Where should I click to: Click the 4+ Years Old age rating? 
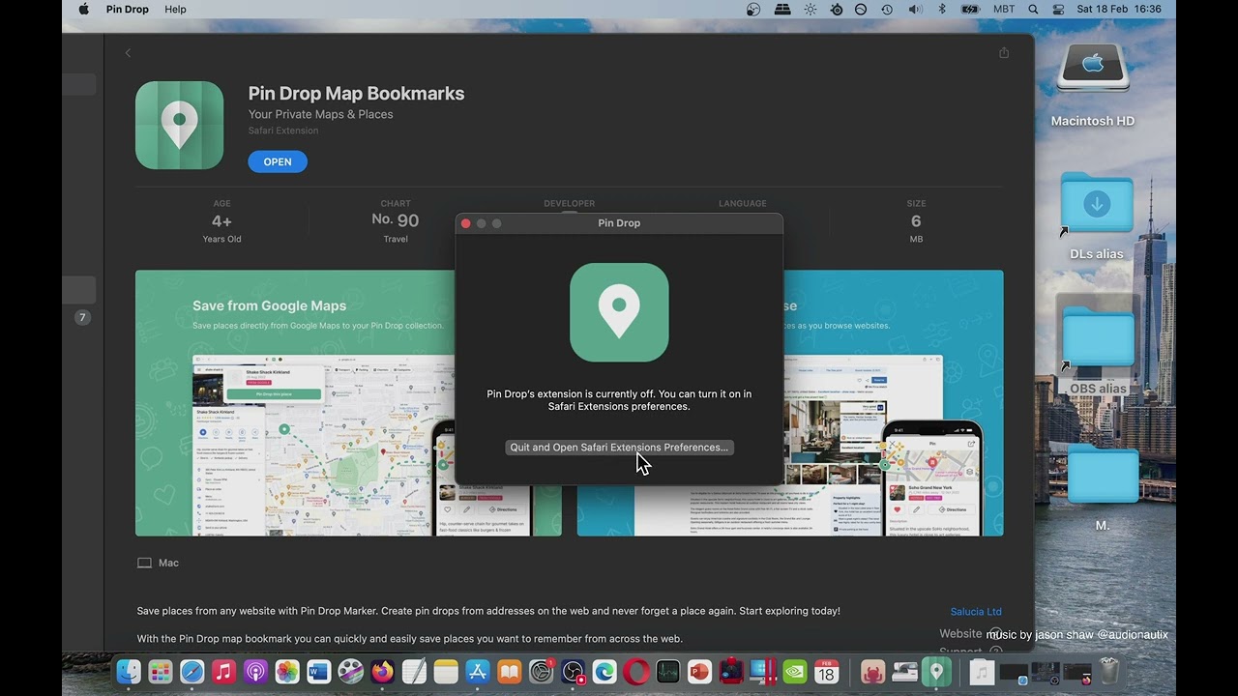point(221,221)
